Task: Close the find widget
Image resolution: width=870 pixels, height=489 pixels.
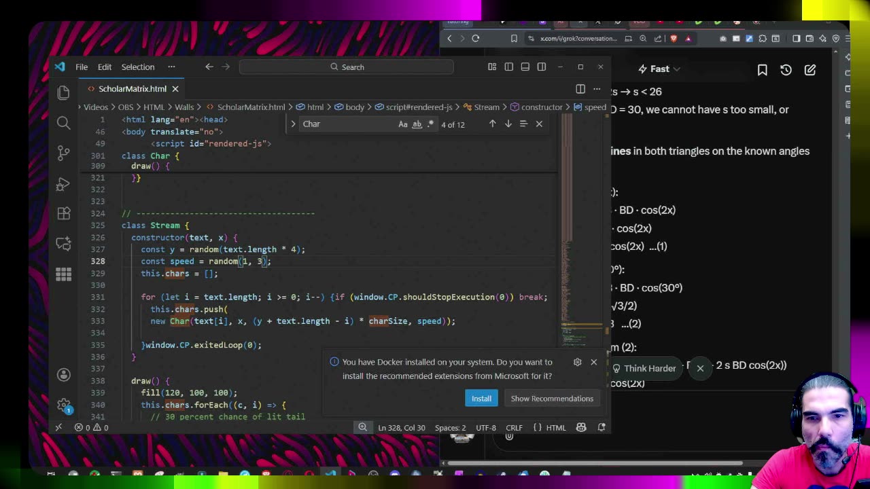Action: click(539, 124)
